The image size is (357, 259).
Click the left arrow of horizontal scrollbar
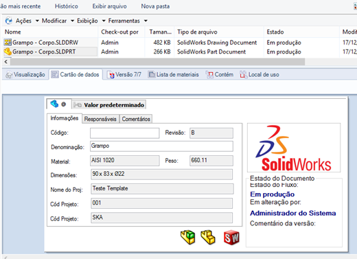(x=6, y=62)
